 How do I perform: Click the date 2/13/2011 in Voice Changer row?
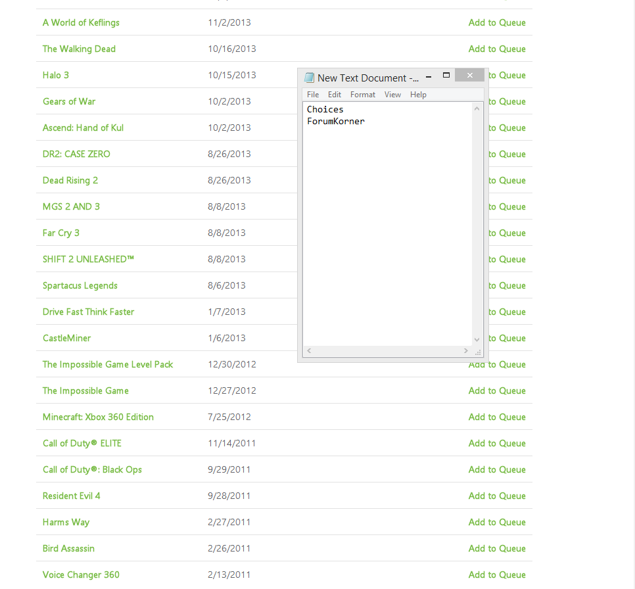click(229, 575)
